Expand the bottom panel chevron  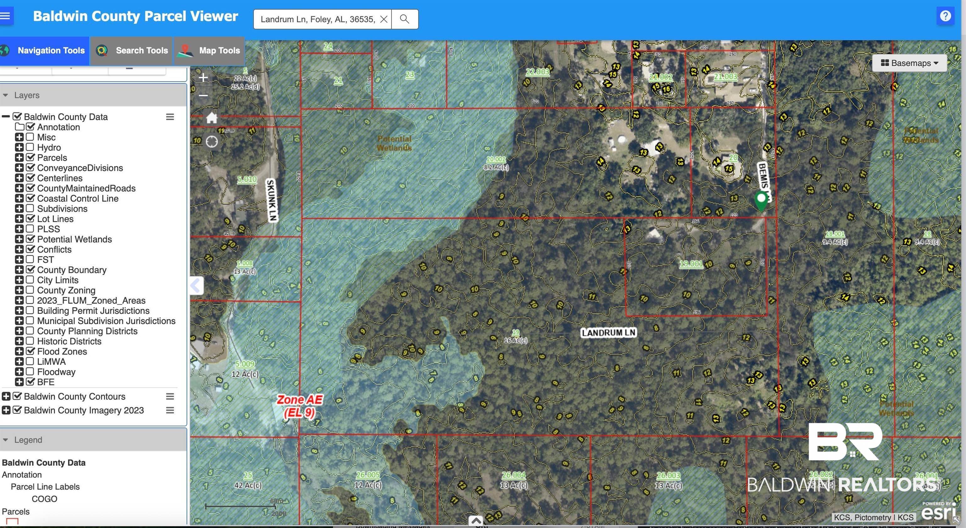[476, 520]
